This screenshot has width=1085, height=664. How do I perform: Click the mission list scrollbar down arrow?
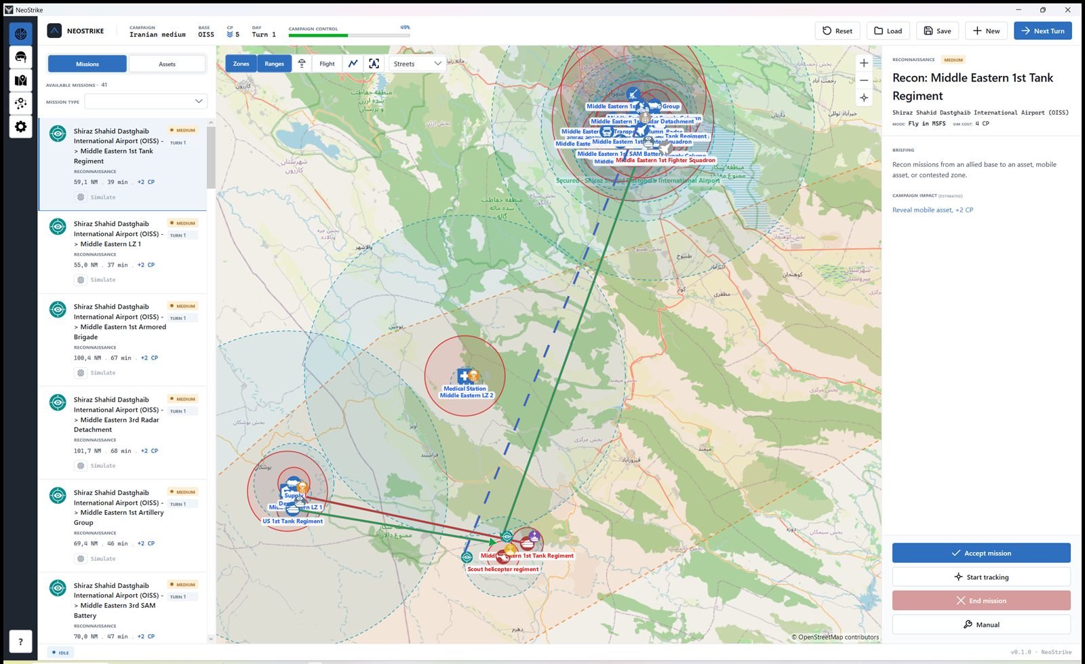(211, 638)
